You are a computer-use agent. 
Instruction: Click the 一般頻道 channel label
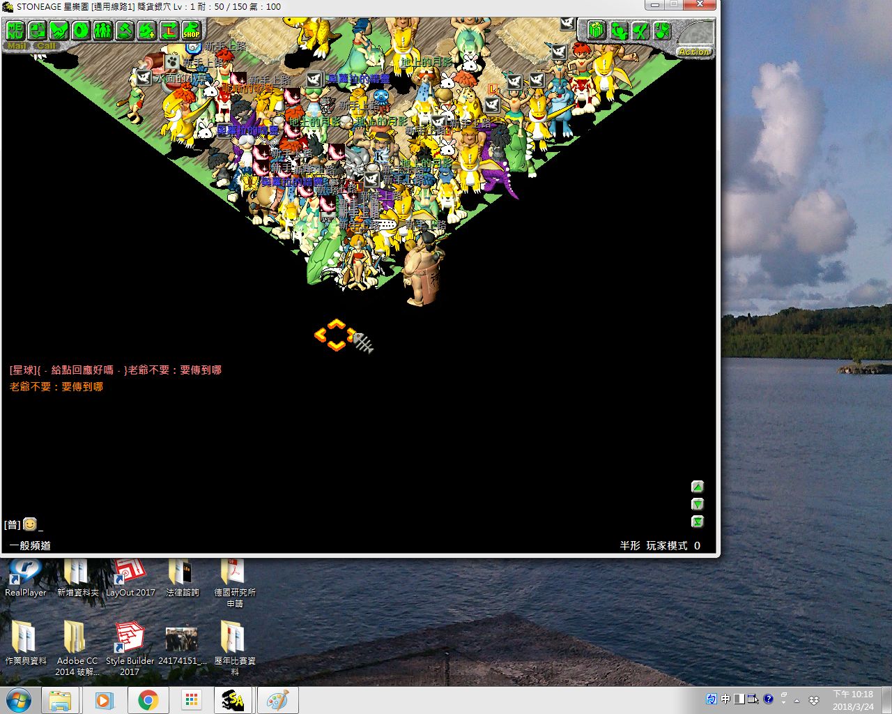30,545
